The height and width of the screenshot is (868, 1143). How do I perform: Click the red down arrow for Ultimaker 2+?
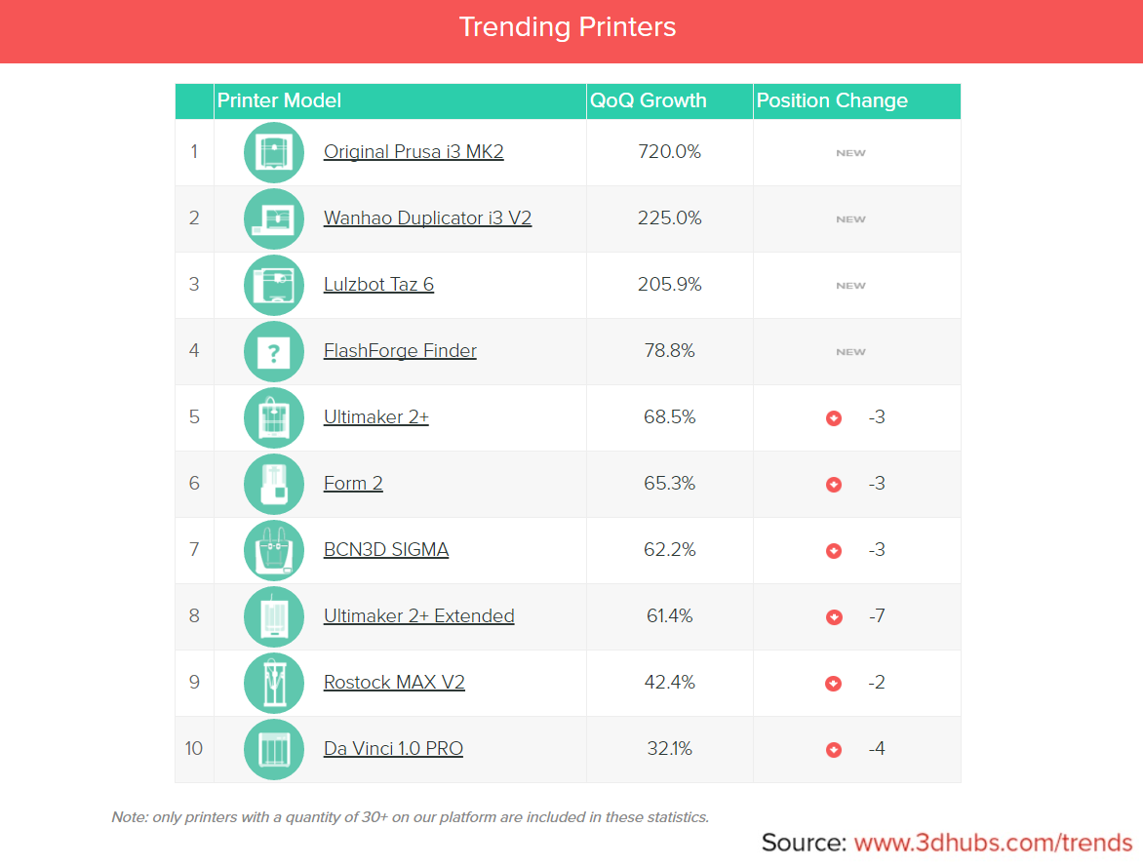[834, 418]
